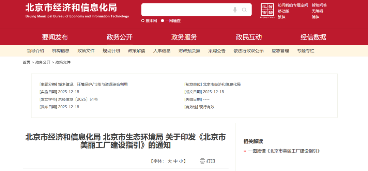The height and width of the screenshot is (171, 368).
Task: Open 政策解读 in the sub-navigation bar
Action: pos(137,51)
